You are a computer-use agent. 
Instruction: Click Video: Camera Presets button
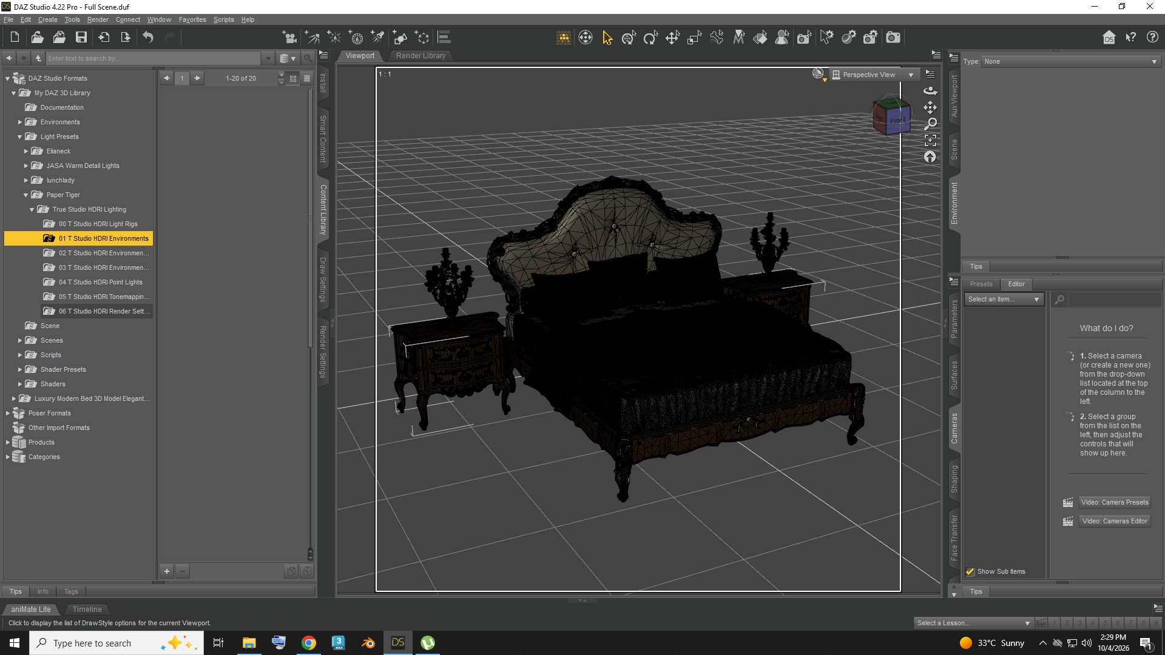click(x=1115, y=502)
